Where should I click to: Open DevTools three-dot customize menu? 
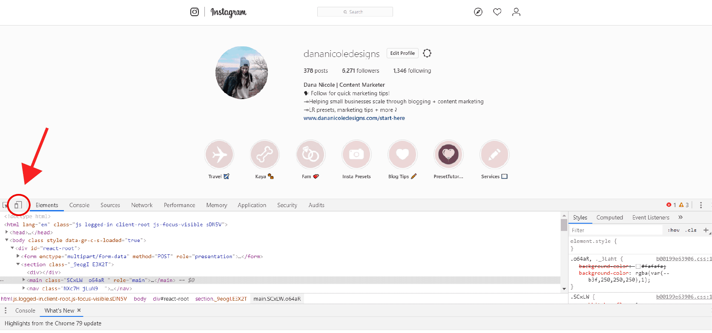[x=701, y=205]
